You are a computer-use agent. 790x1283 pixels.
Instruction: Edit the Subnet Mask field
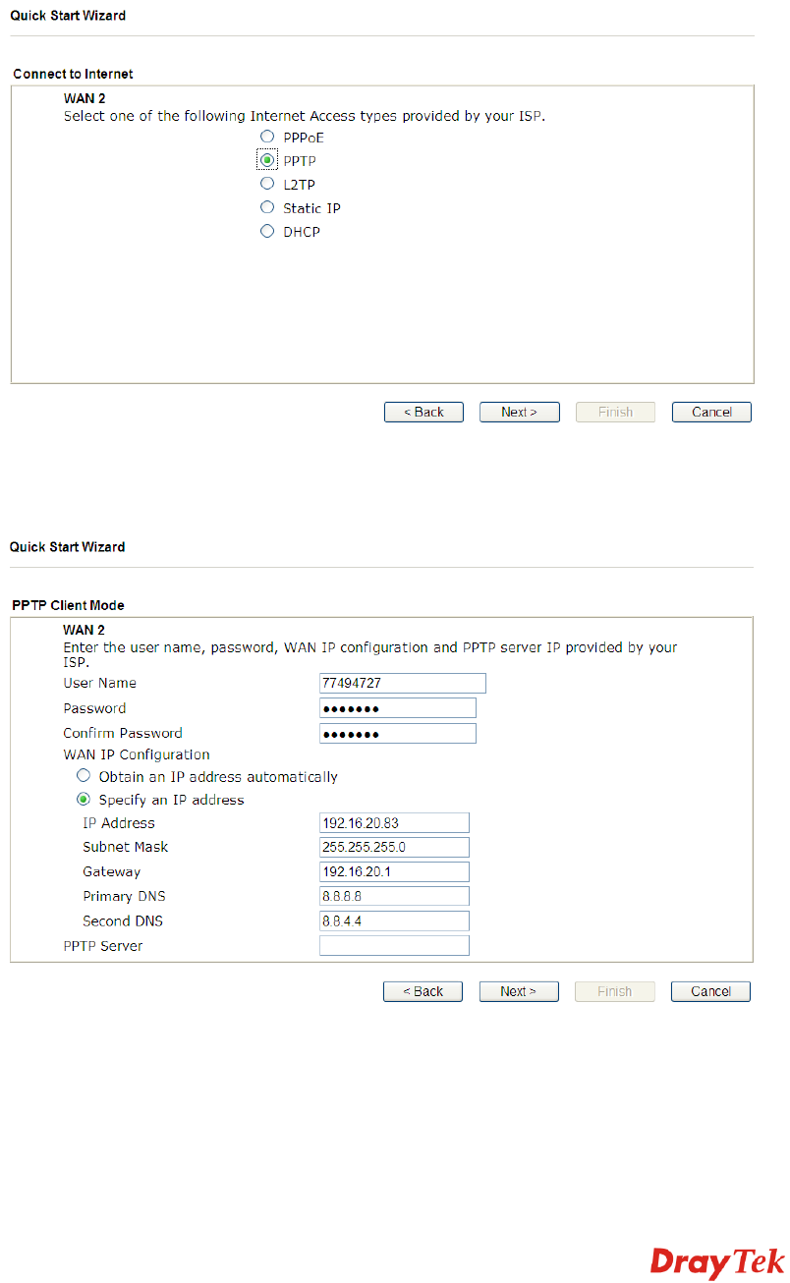point(394,847)
